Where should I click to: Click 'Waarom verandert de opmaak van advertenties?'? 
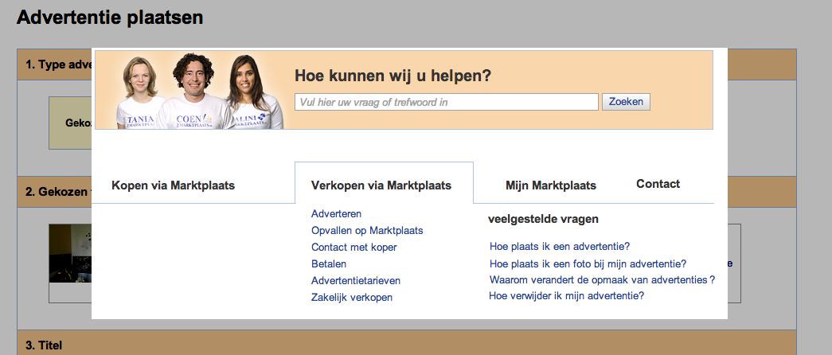point(602,279)
